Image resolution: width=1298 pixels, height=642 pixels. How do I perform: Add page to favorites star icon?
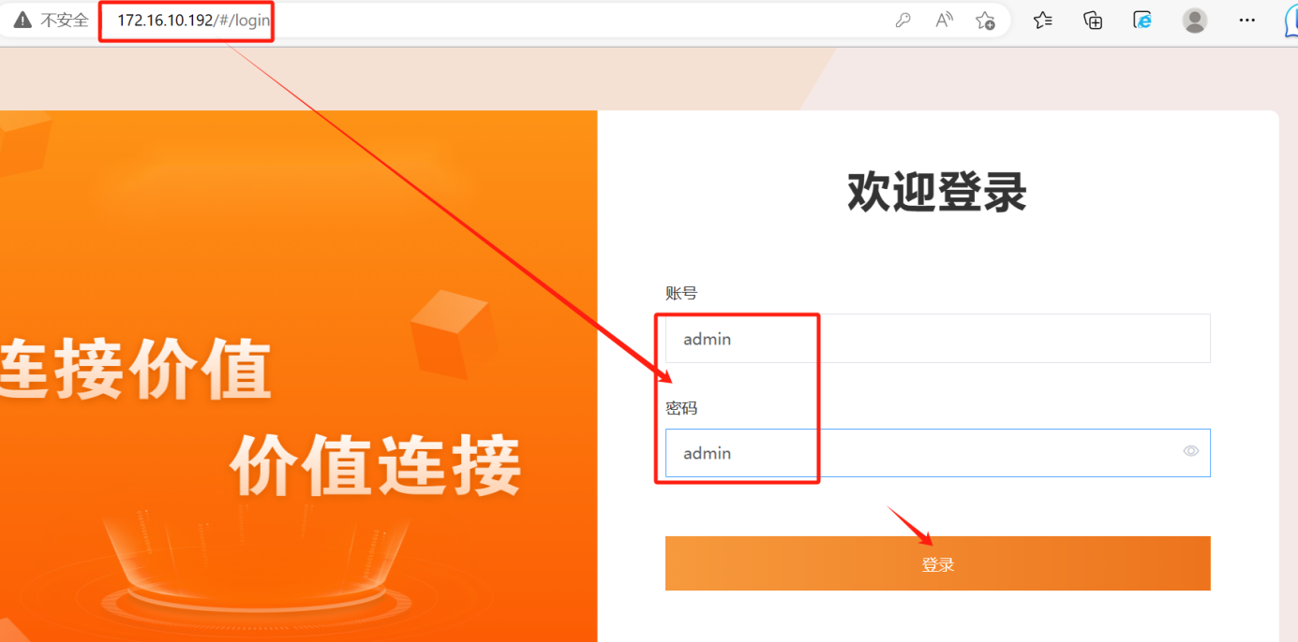coord(985,20)
